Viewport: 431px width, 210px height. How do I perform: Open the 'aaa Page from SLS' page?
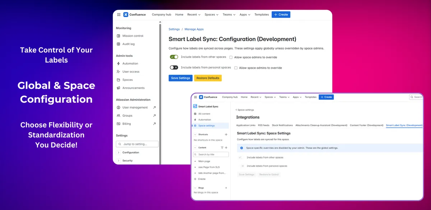pyautogui.click(x=209, y=167)
